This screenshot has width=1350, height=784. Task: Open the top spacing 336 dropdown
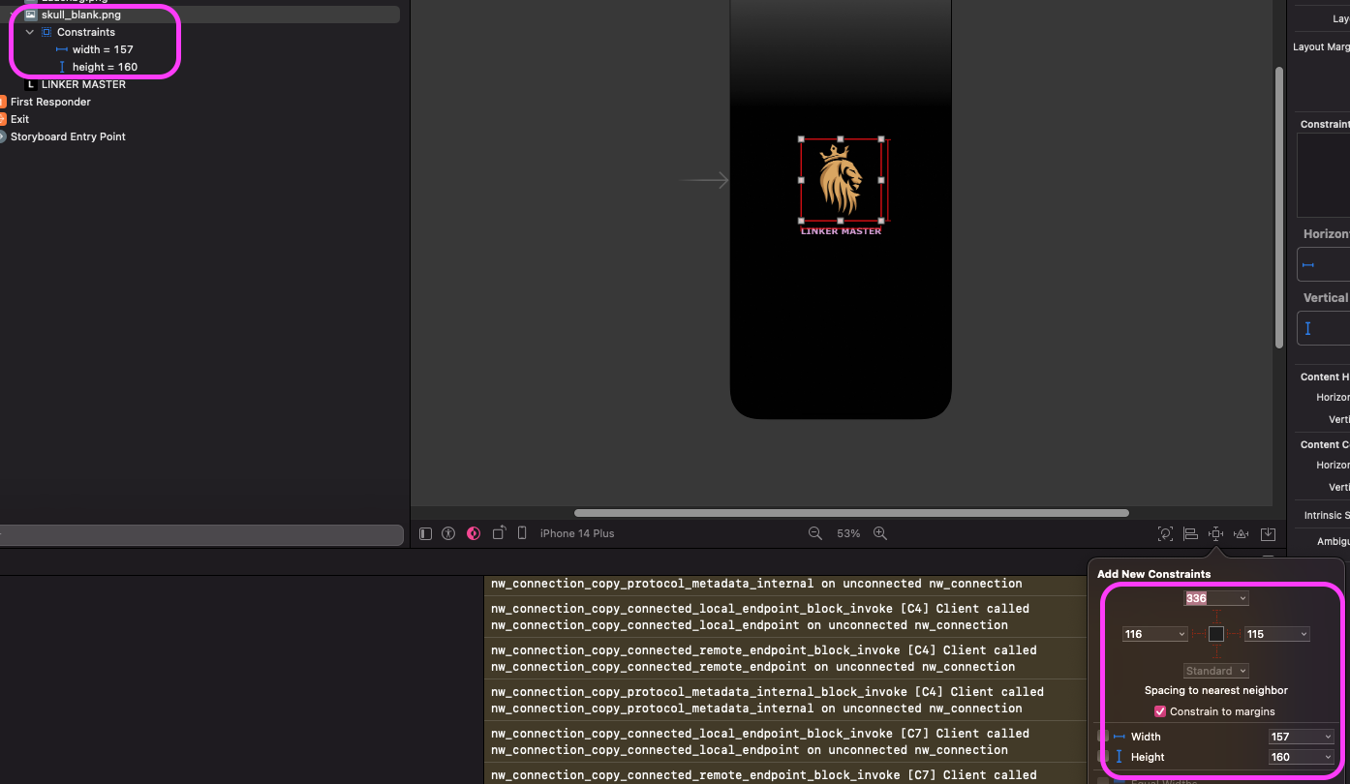[x=1243, y=598]
